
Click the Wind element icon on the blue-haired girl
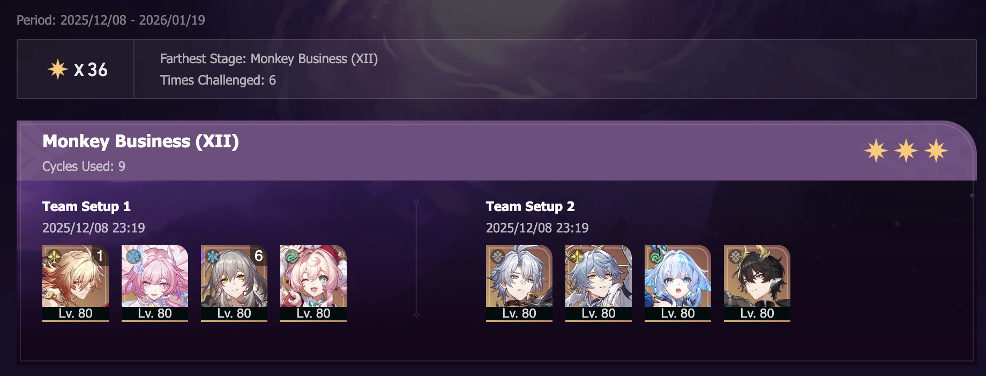656,257
